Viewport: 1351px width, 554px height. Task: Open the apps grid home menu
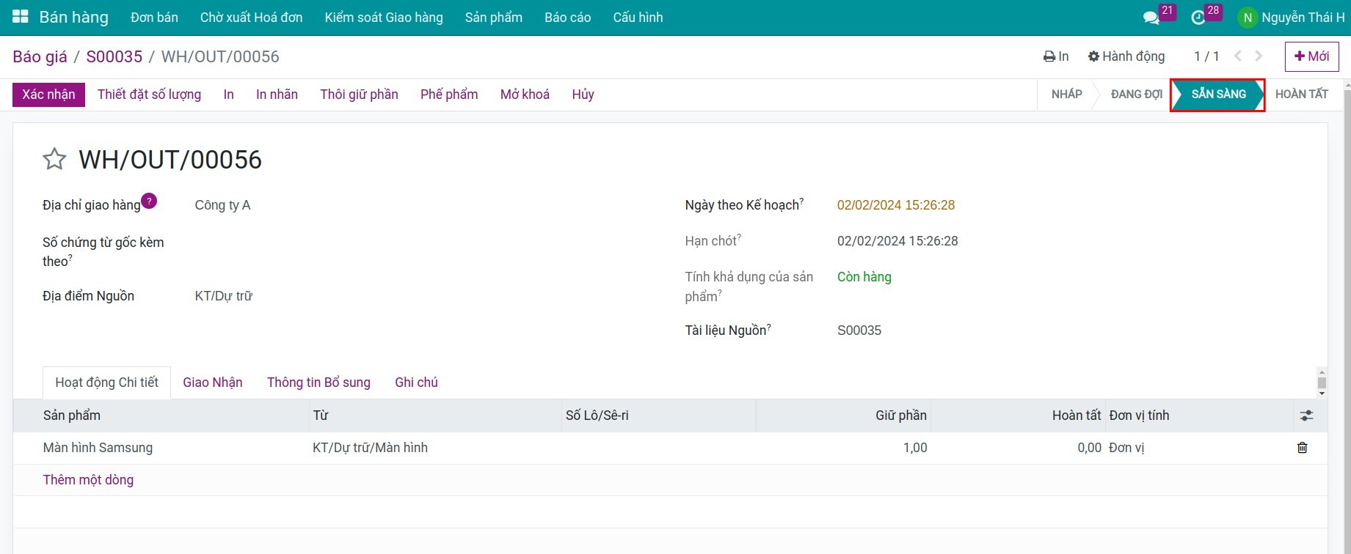pyautogui.click(x=21, y=17)
